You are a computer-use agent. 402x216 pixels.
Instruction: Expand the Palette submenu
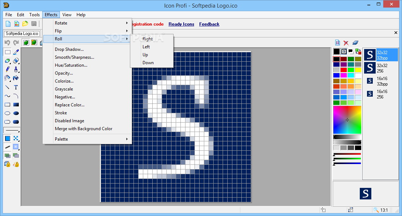coord(87,139)
